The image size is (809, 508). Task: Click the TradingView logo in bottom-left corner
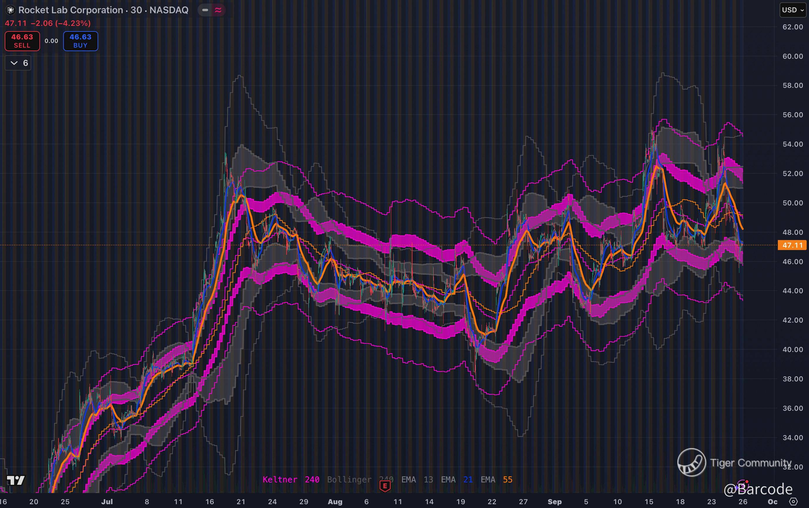tap(16, 480)
